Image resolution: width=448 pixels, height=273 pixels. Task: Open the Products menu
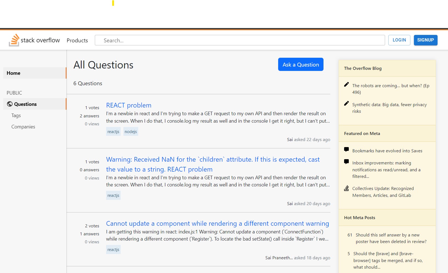coord(77,40)
